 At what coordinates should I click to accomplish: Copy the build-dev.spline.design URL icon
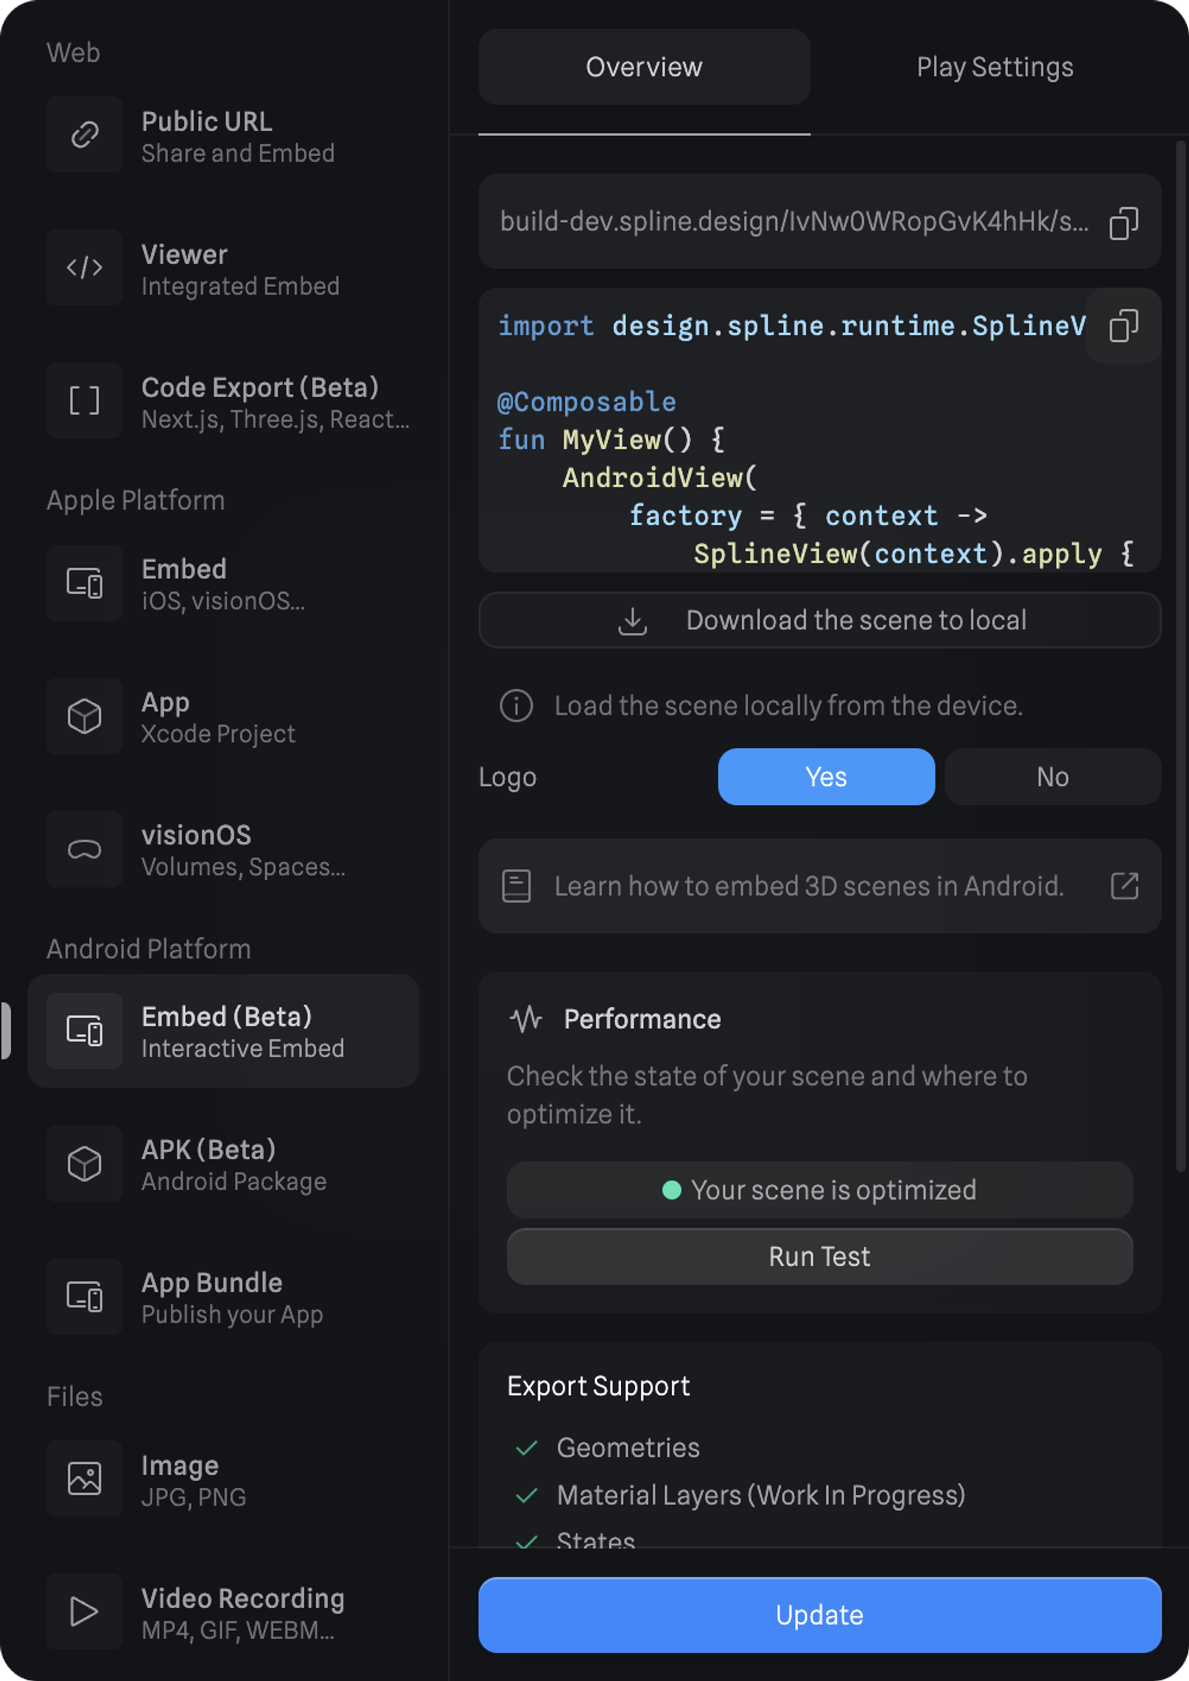1123,222
